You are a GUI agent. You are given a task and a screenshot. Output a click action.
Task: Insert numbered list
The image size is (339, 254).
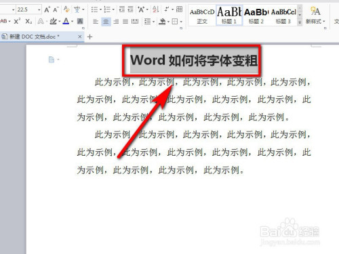107,9
